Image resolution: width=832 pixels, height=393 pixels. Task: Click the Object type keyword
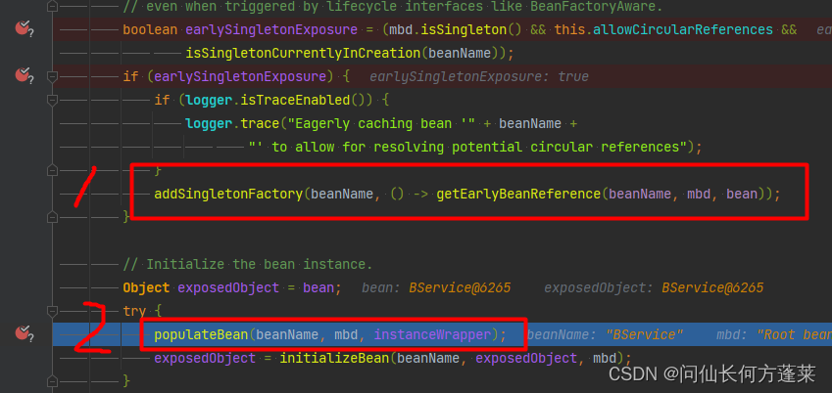(x=146, y=287)
